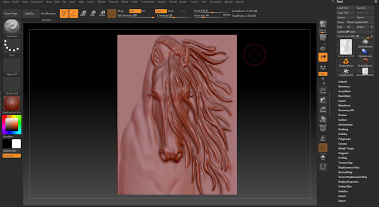Click the Rotate view icon in right shelf

pos(323,119)
